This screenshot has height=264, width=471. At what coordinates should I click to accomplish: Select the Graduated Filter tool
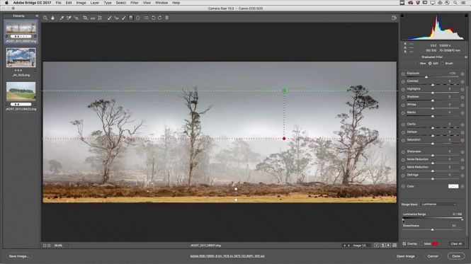click(x=130, y=18)
